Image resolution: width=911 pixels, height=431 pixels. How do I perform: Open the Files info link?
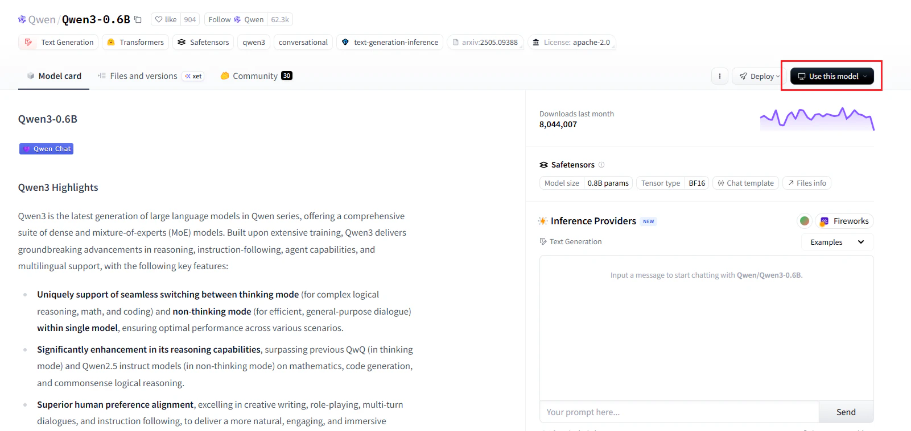807,183
